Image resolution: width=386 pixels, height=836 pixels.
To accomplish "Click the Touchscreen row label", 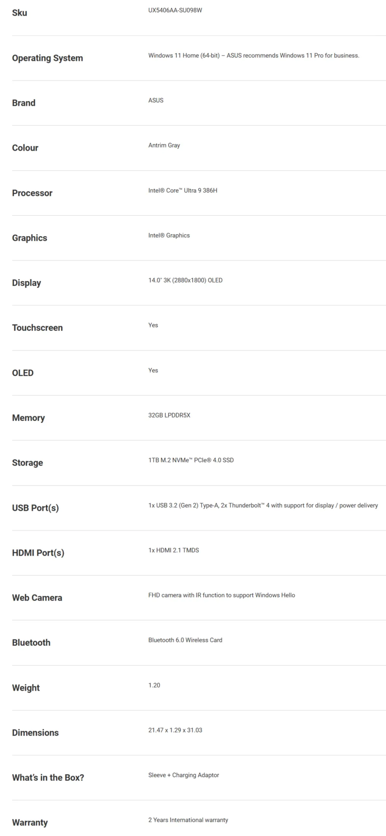I will click(37, 328).
